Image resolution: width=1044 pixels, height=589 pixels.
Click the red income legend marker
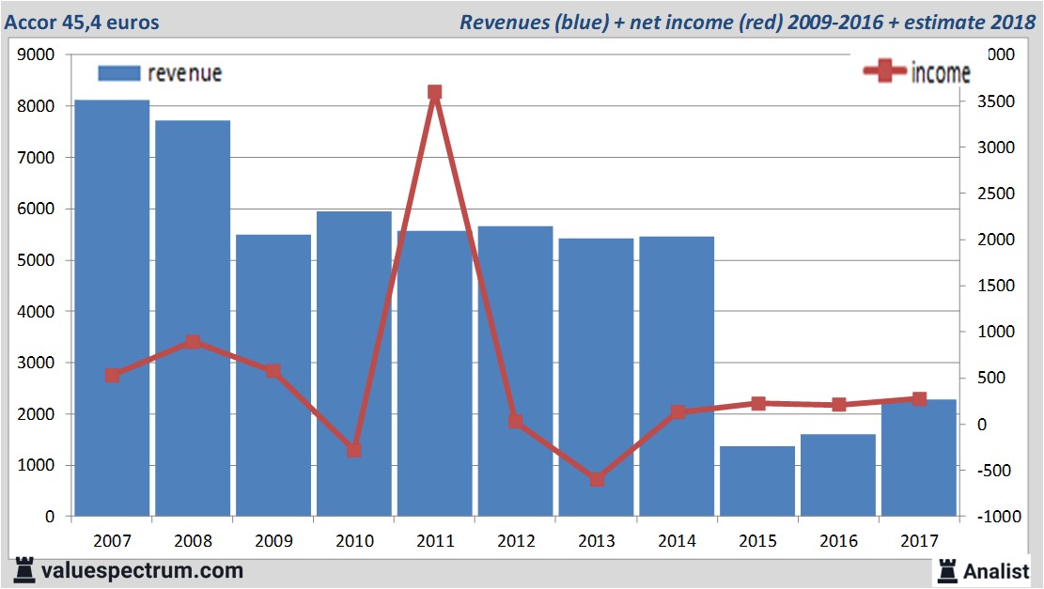[x=884, y=71]
